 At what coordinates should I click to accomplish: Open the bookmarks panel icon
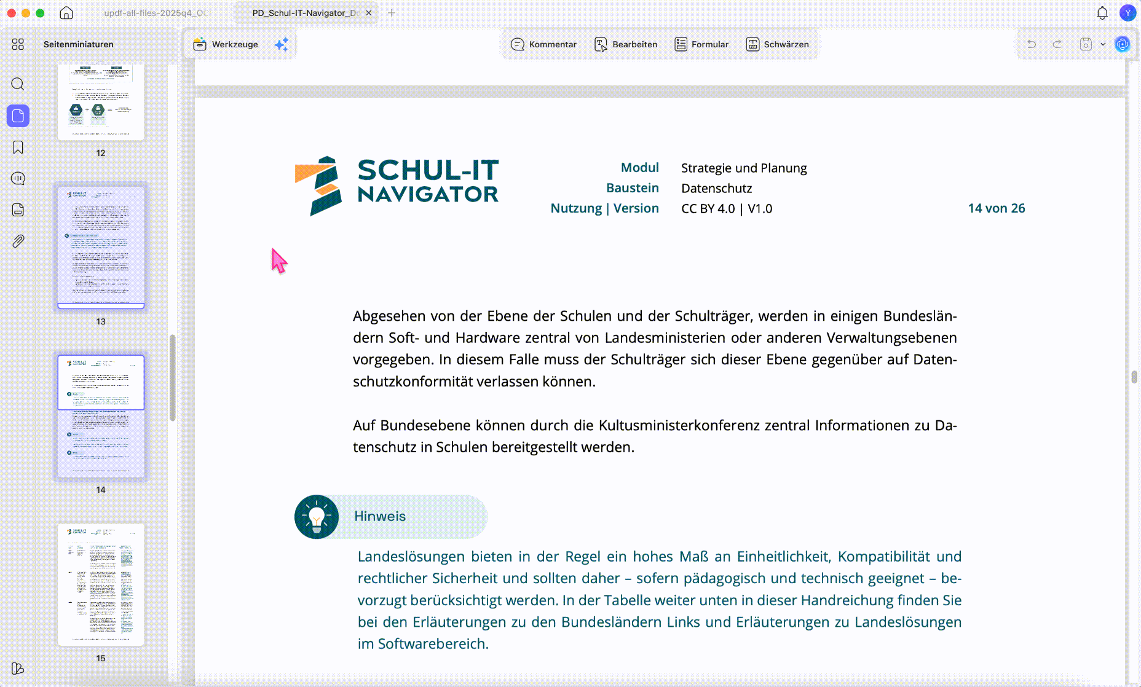click(18, 147)
